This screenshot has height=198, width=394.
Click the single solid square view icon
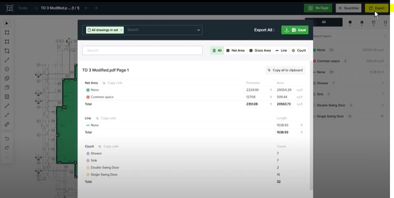pyautogui.click(x=350, y=22)
